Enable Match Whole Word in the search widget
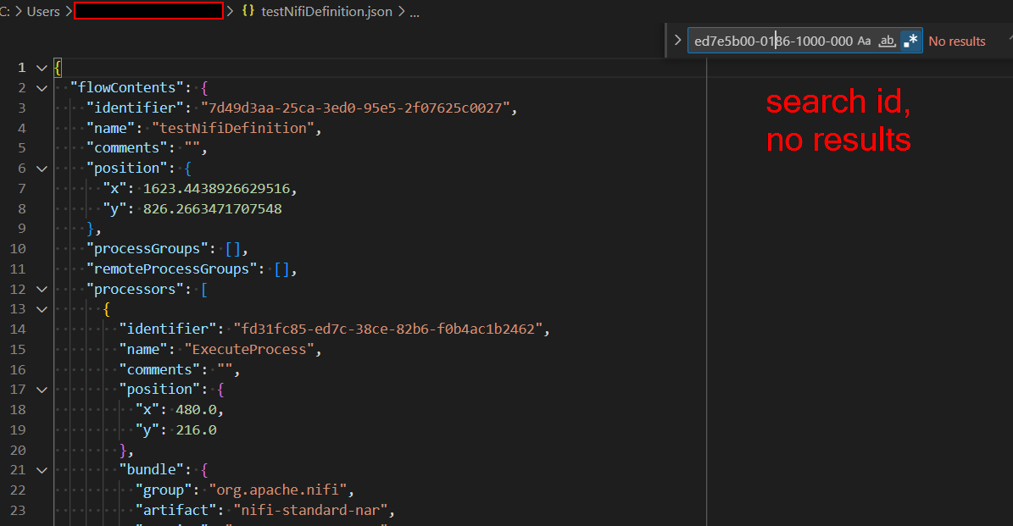 coord(886,40)
